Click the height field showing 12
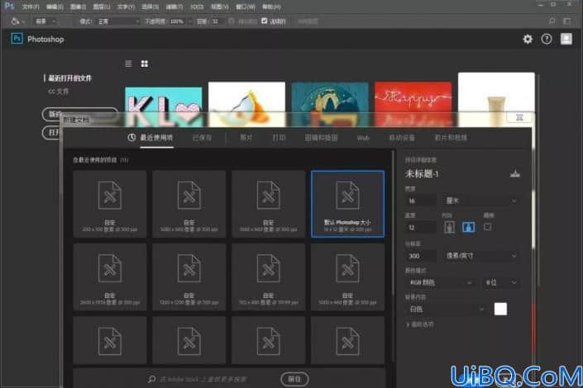This screenshot has width=583, height=388. [421, 227]
